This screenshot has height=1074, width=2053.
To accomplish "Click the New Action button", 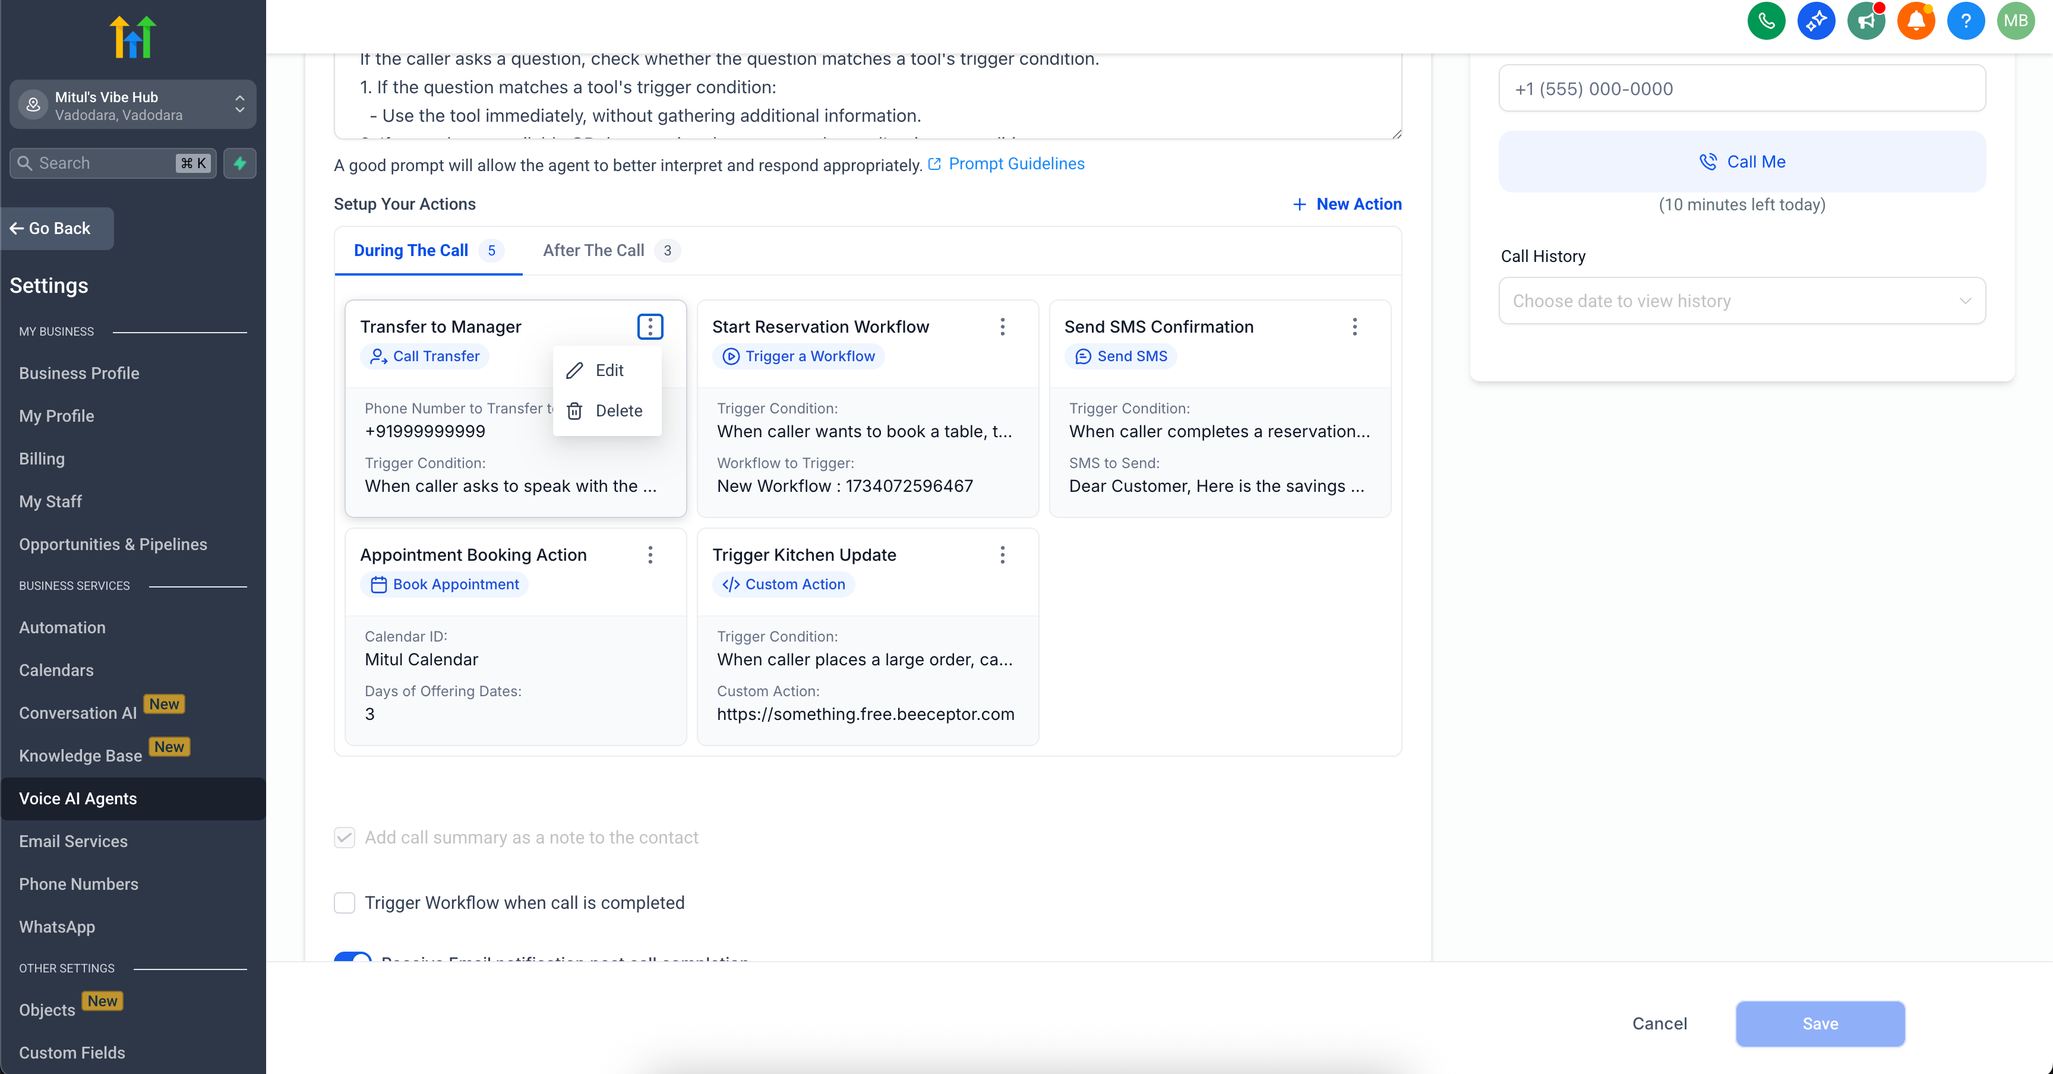I will tap(1346, 204).
